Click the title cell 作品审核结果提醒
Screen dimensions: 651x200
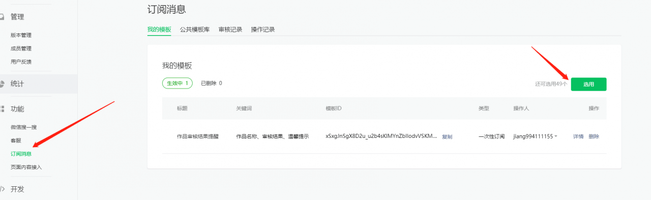(x=198, y=136)
